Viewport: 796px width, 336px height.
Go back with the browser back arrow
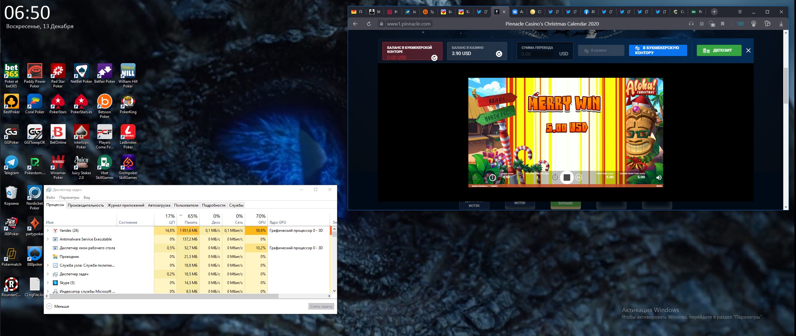click(x=355, y=24)
